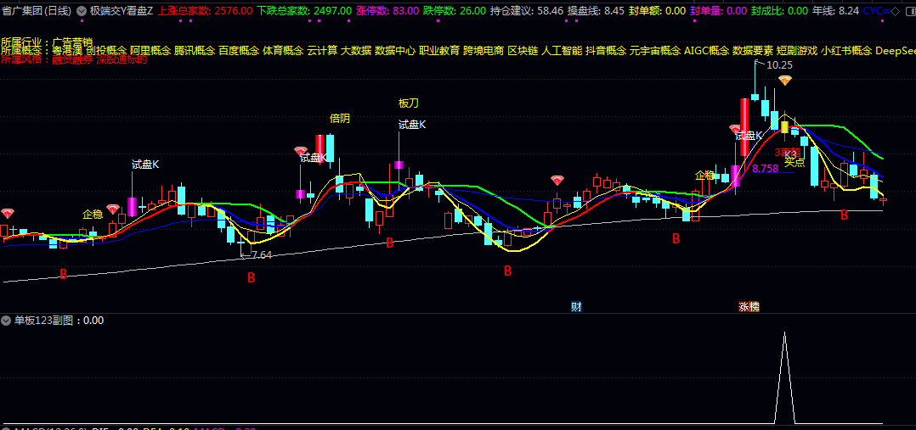Click the 财 finance marker icon
This screenshot has width=916, height=430.
576,307
